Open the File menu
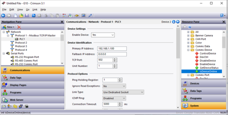 [4, 10]
